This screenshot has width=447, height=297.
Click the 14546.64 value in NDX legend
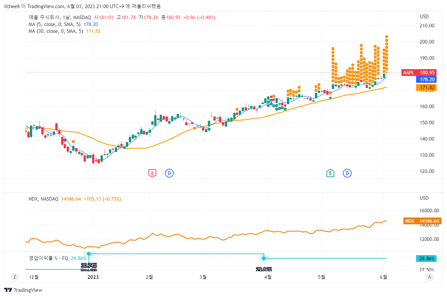click(71, 199)
